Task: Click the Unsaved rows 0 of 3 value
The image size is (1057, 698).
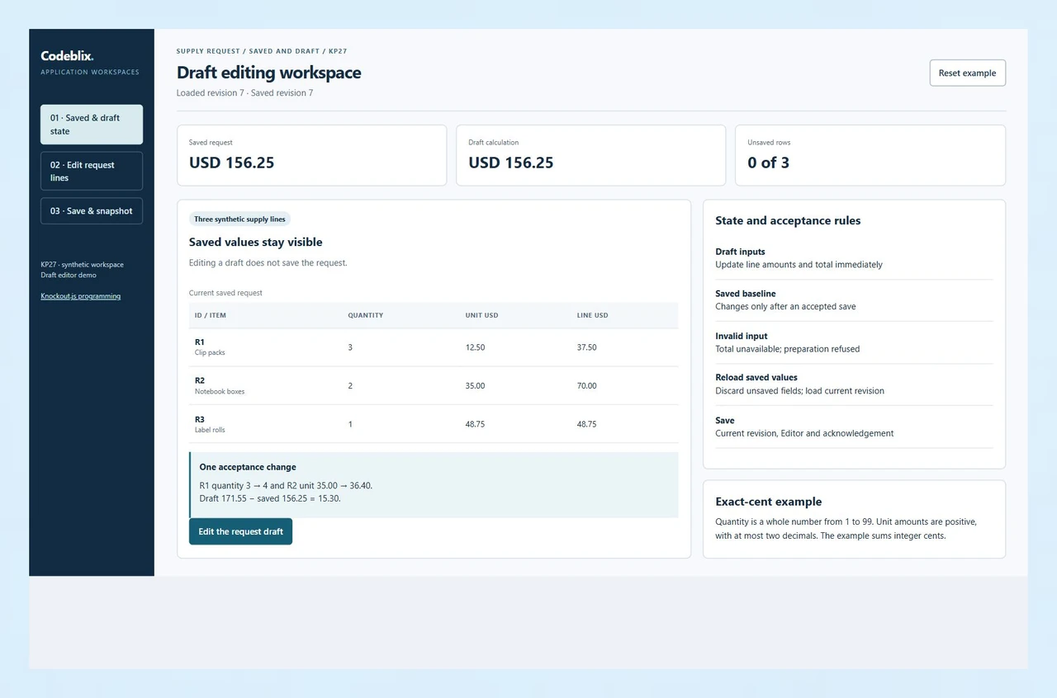Action: 768,163
